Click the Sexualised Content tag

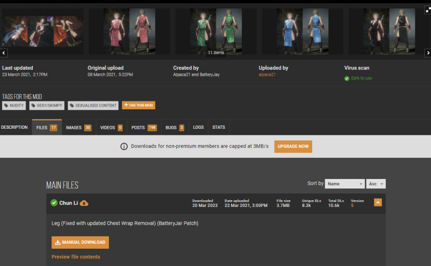click(x=93, y=105)
